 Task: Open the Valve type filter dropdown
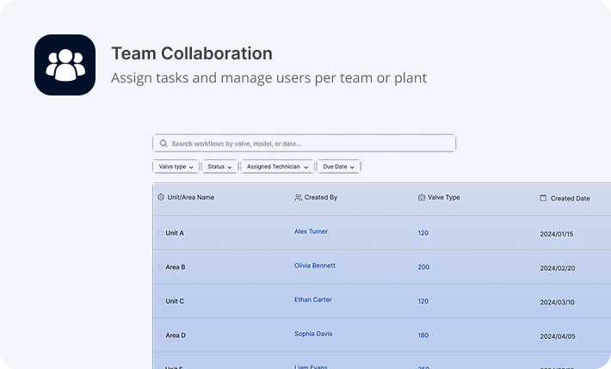pyautogui.click(x=176, y=166)
